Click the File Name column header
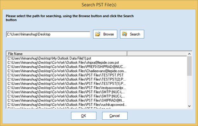The height and width of the screenshot is (126, 198). tap(67, 54)
